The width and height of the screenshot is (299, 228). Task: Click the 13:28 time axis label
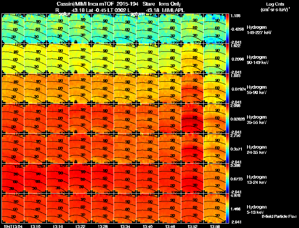tap(103, 226)
